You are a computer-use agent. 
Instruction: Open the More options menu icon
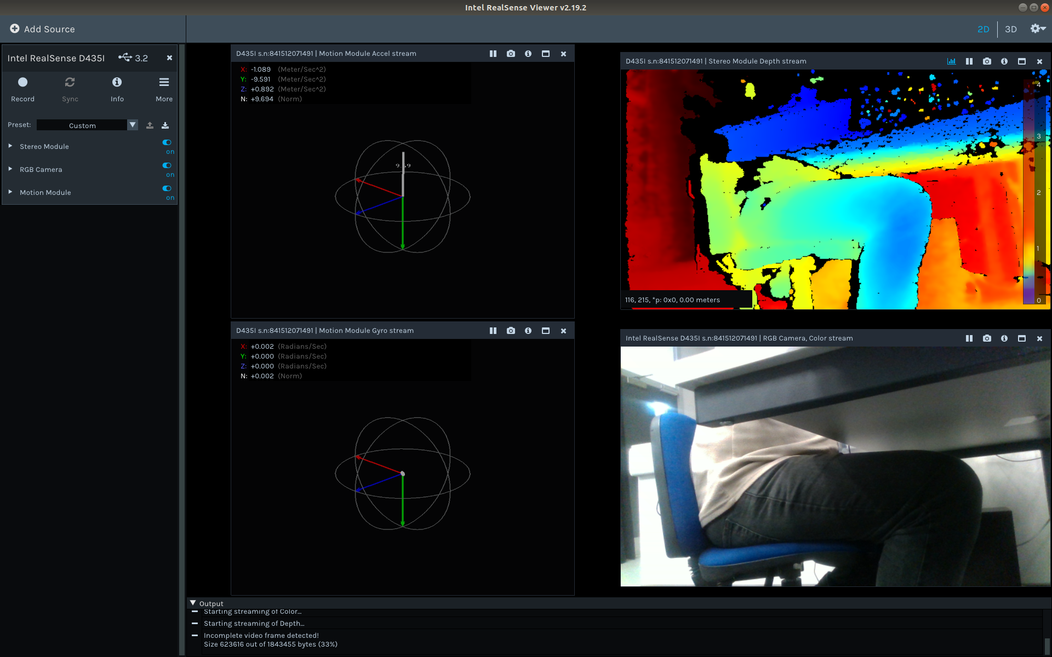(164, 82)
